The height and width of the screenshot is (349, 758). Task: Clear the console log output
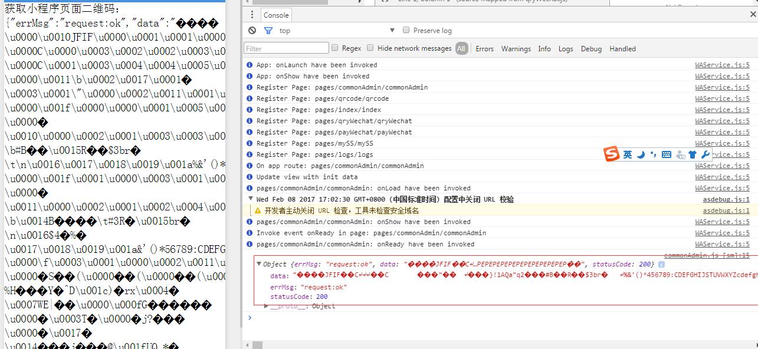[252, 31]
